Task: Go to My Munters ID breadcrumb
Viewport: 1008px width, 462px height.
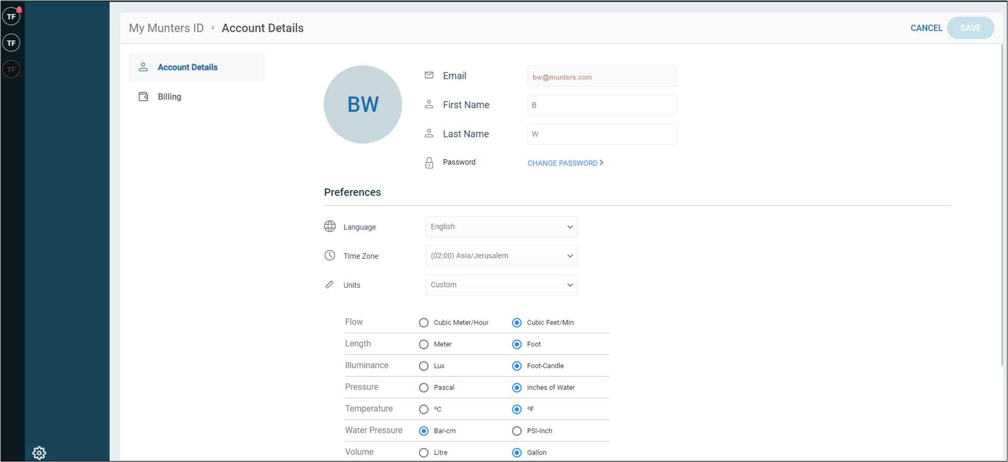Action: tap(166, 28)
